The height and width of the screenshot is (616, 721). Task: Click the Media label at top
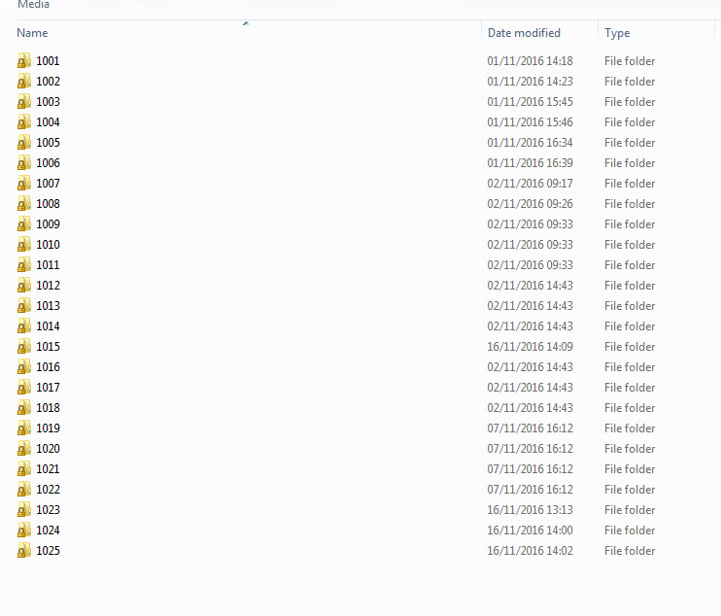point(33,4)
